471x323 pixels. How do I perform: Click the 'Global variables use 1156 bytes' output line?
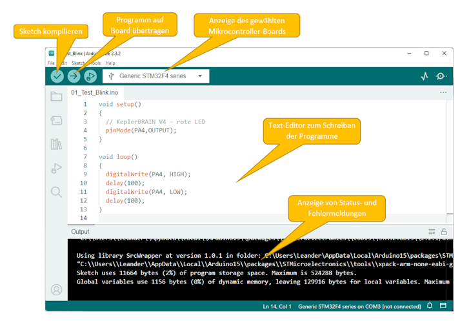click(x=263, y=282)
